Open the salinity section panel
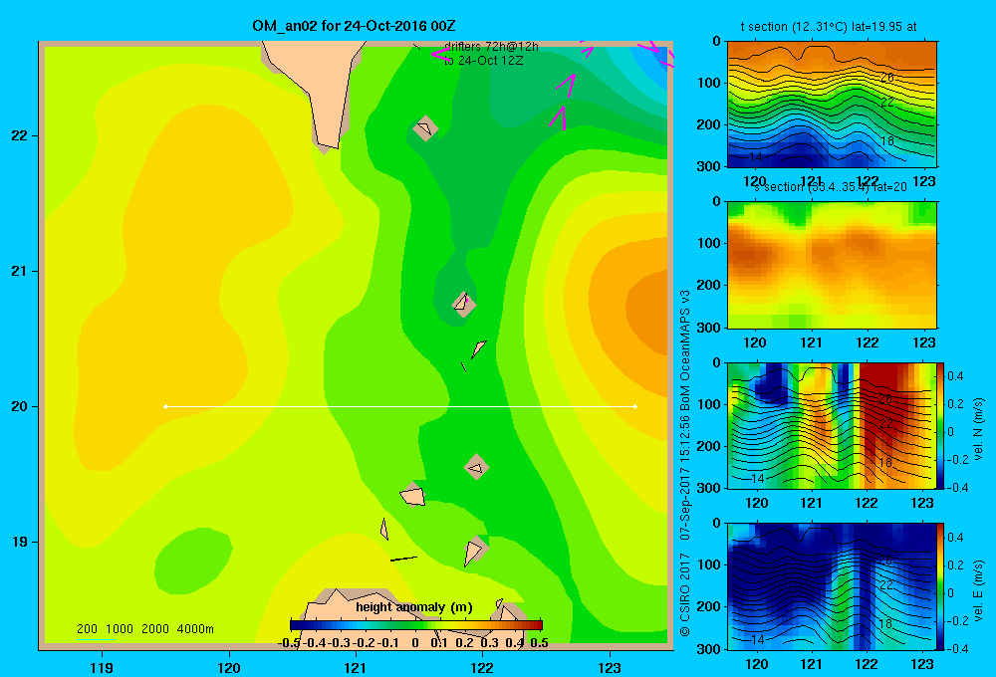The width and height of the screenshot is (996, 677). tap(832, 265)
